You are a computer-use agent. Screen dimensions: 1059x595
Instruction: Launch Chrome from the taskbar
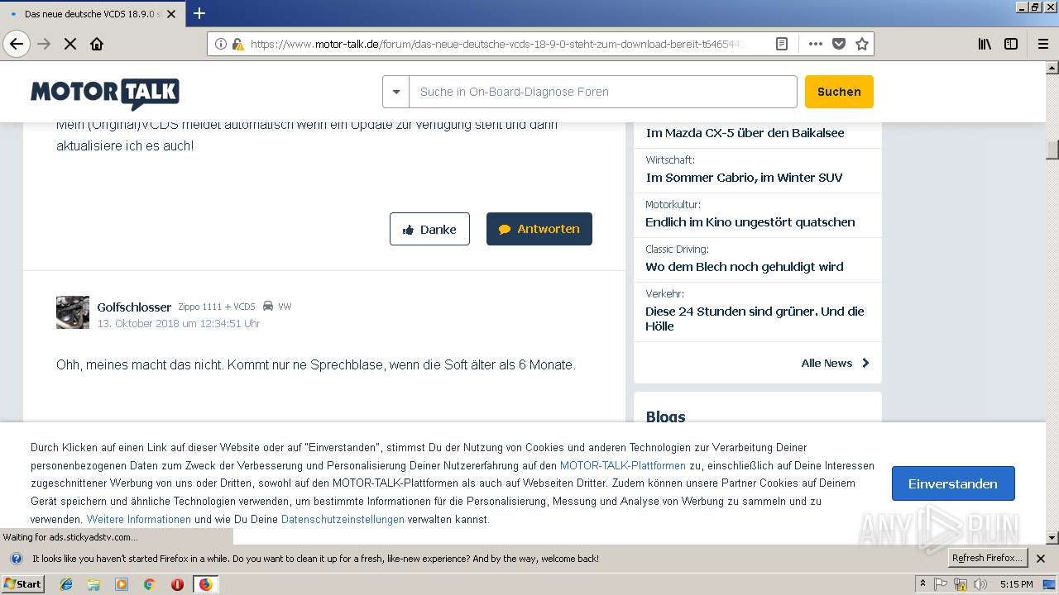point(150,584)
